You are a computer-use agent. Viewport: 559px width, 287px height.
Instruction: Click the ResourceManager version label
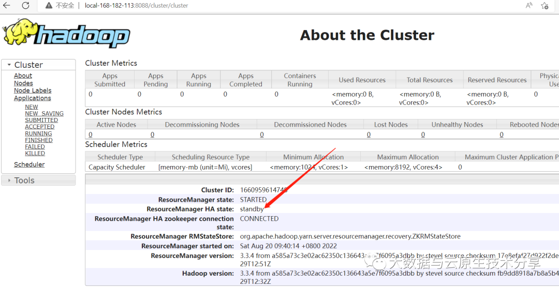(x=193, y=255)
